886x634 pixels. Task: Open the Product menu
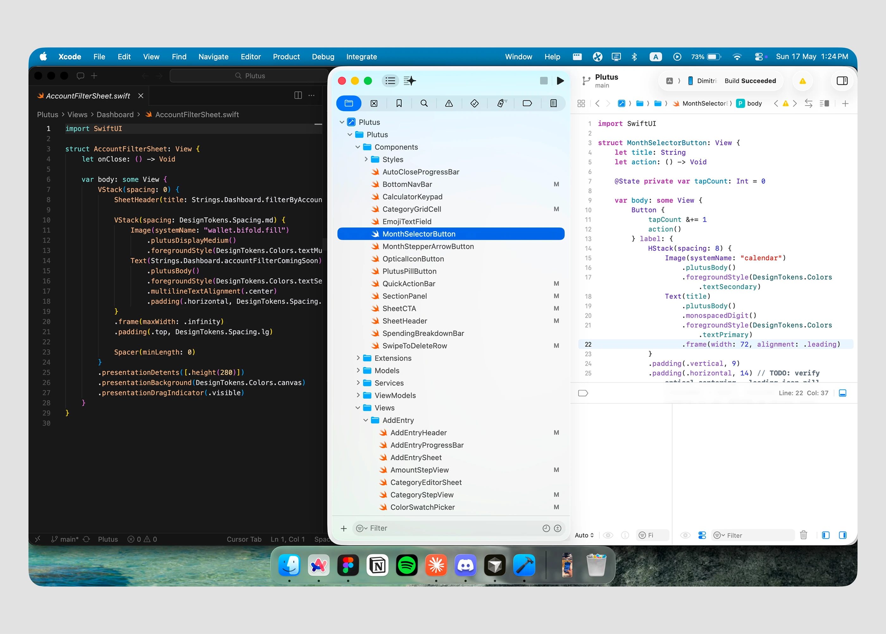pyautogui.click(x=286, y=57)
